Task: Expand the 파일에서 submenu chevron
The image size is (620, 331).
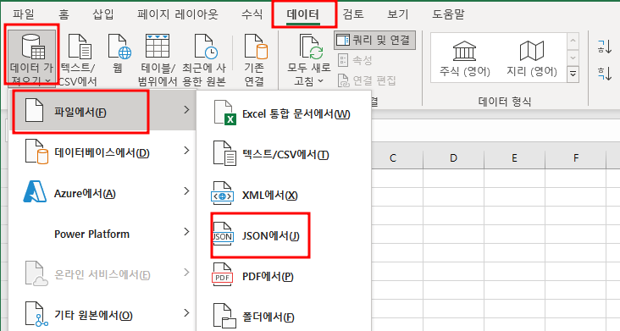Action: 186,110
